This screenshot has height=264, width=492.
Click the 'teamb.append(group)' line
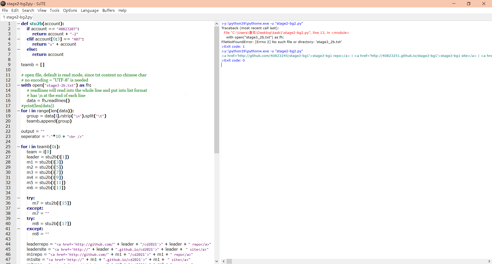coord(49,121)
